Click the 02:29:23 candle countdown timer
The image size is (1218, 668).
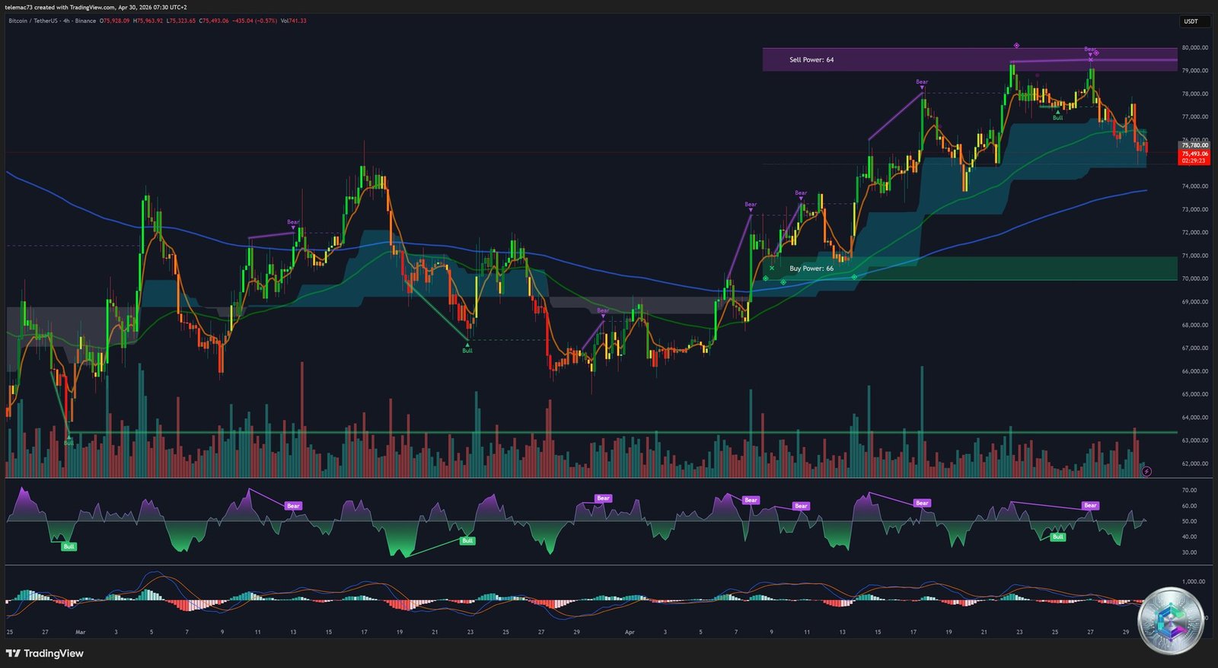click(1193, 161)
